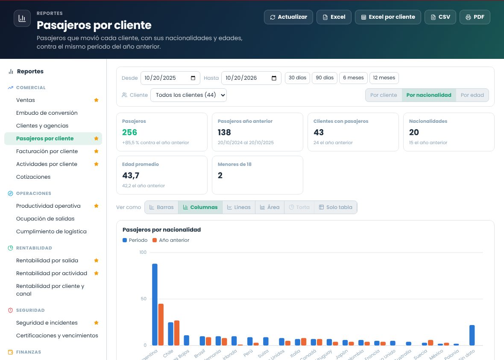Click the Pasajeros 256 stat card
This screenshot has height=360, width=504.
click(x=162, y=132)
